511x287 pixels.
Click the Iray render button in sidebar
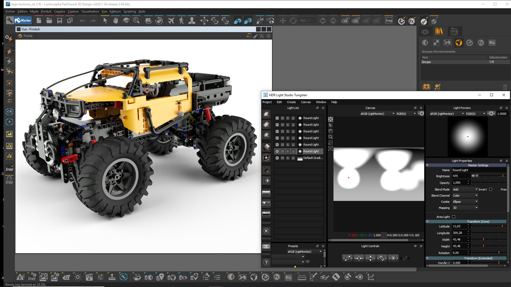[x=9, y=169]
